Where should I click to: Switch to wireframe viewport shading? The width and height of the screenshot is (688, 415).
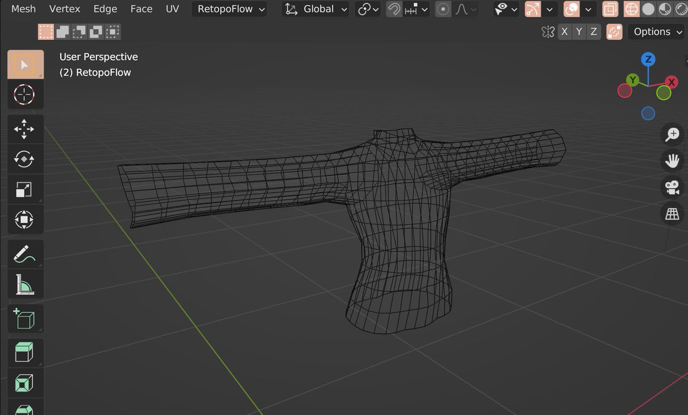click(631, 9)
